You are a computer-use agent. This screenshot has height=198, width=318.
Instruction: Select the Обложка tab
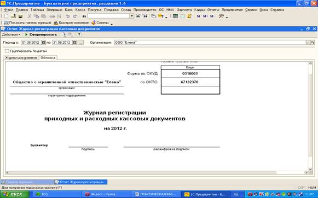(x=48, y=58)
